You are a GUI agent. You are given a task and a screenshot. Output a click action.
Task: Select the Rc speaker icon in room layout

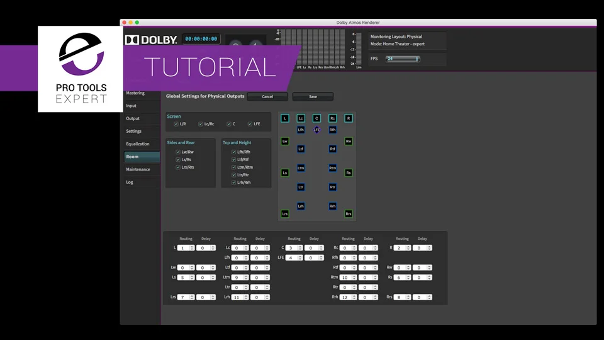pos(332,118)
